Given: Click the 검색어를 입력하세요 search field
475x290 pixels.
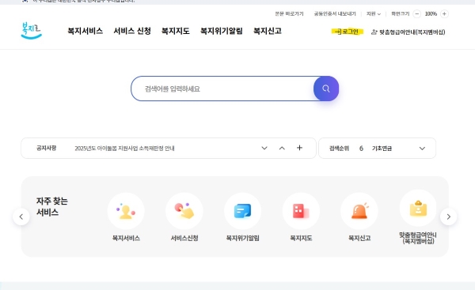Looking at the screenshot, I should point(222,89).
